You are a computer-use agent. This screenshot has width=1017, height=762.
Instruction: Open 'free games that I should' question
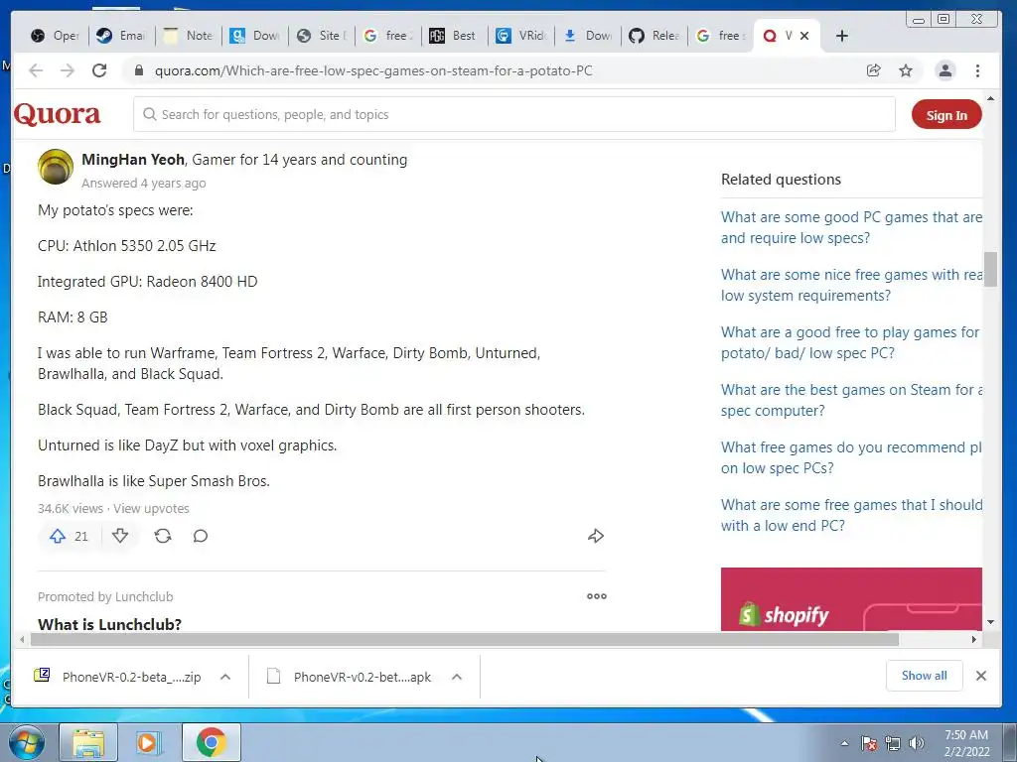point(851,515)
